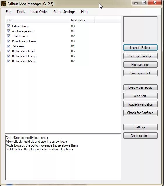Uncheck the Fallout3.esm checkbox
Screen dimensions: 164x186
pos(8,26)
